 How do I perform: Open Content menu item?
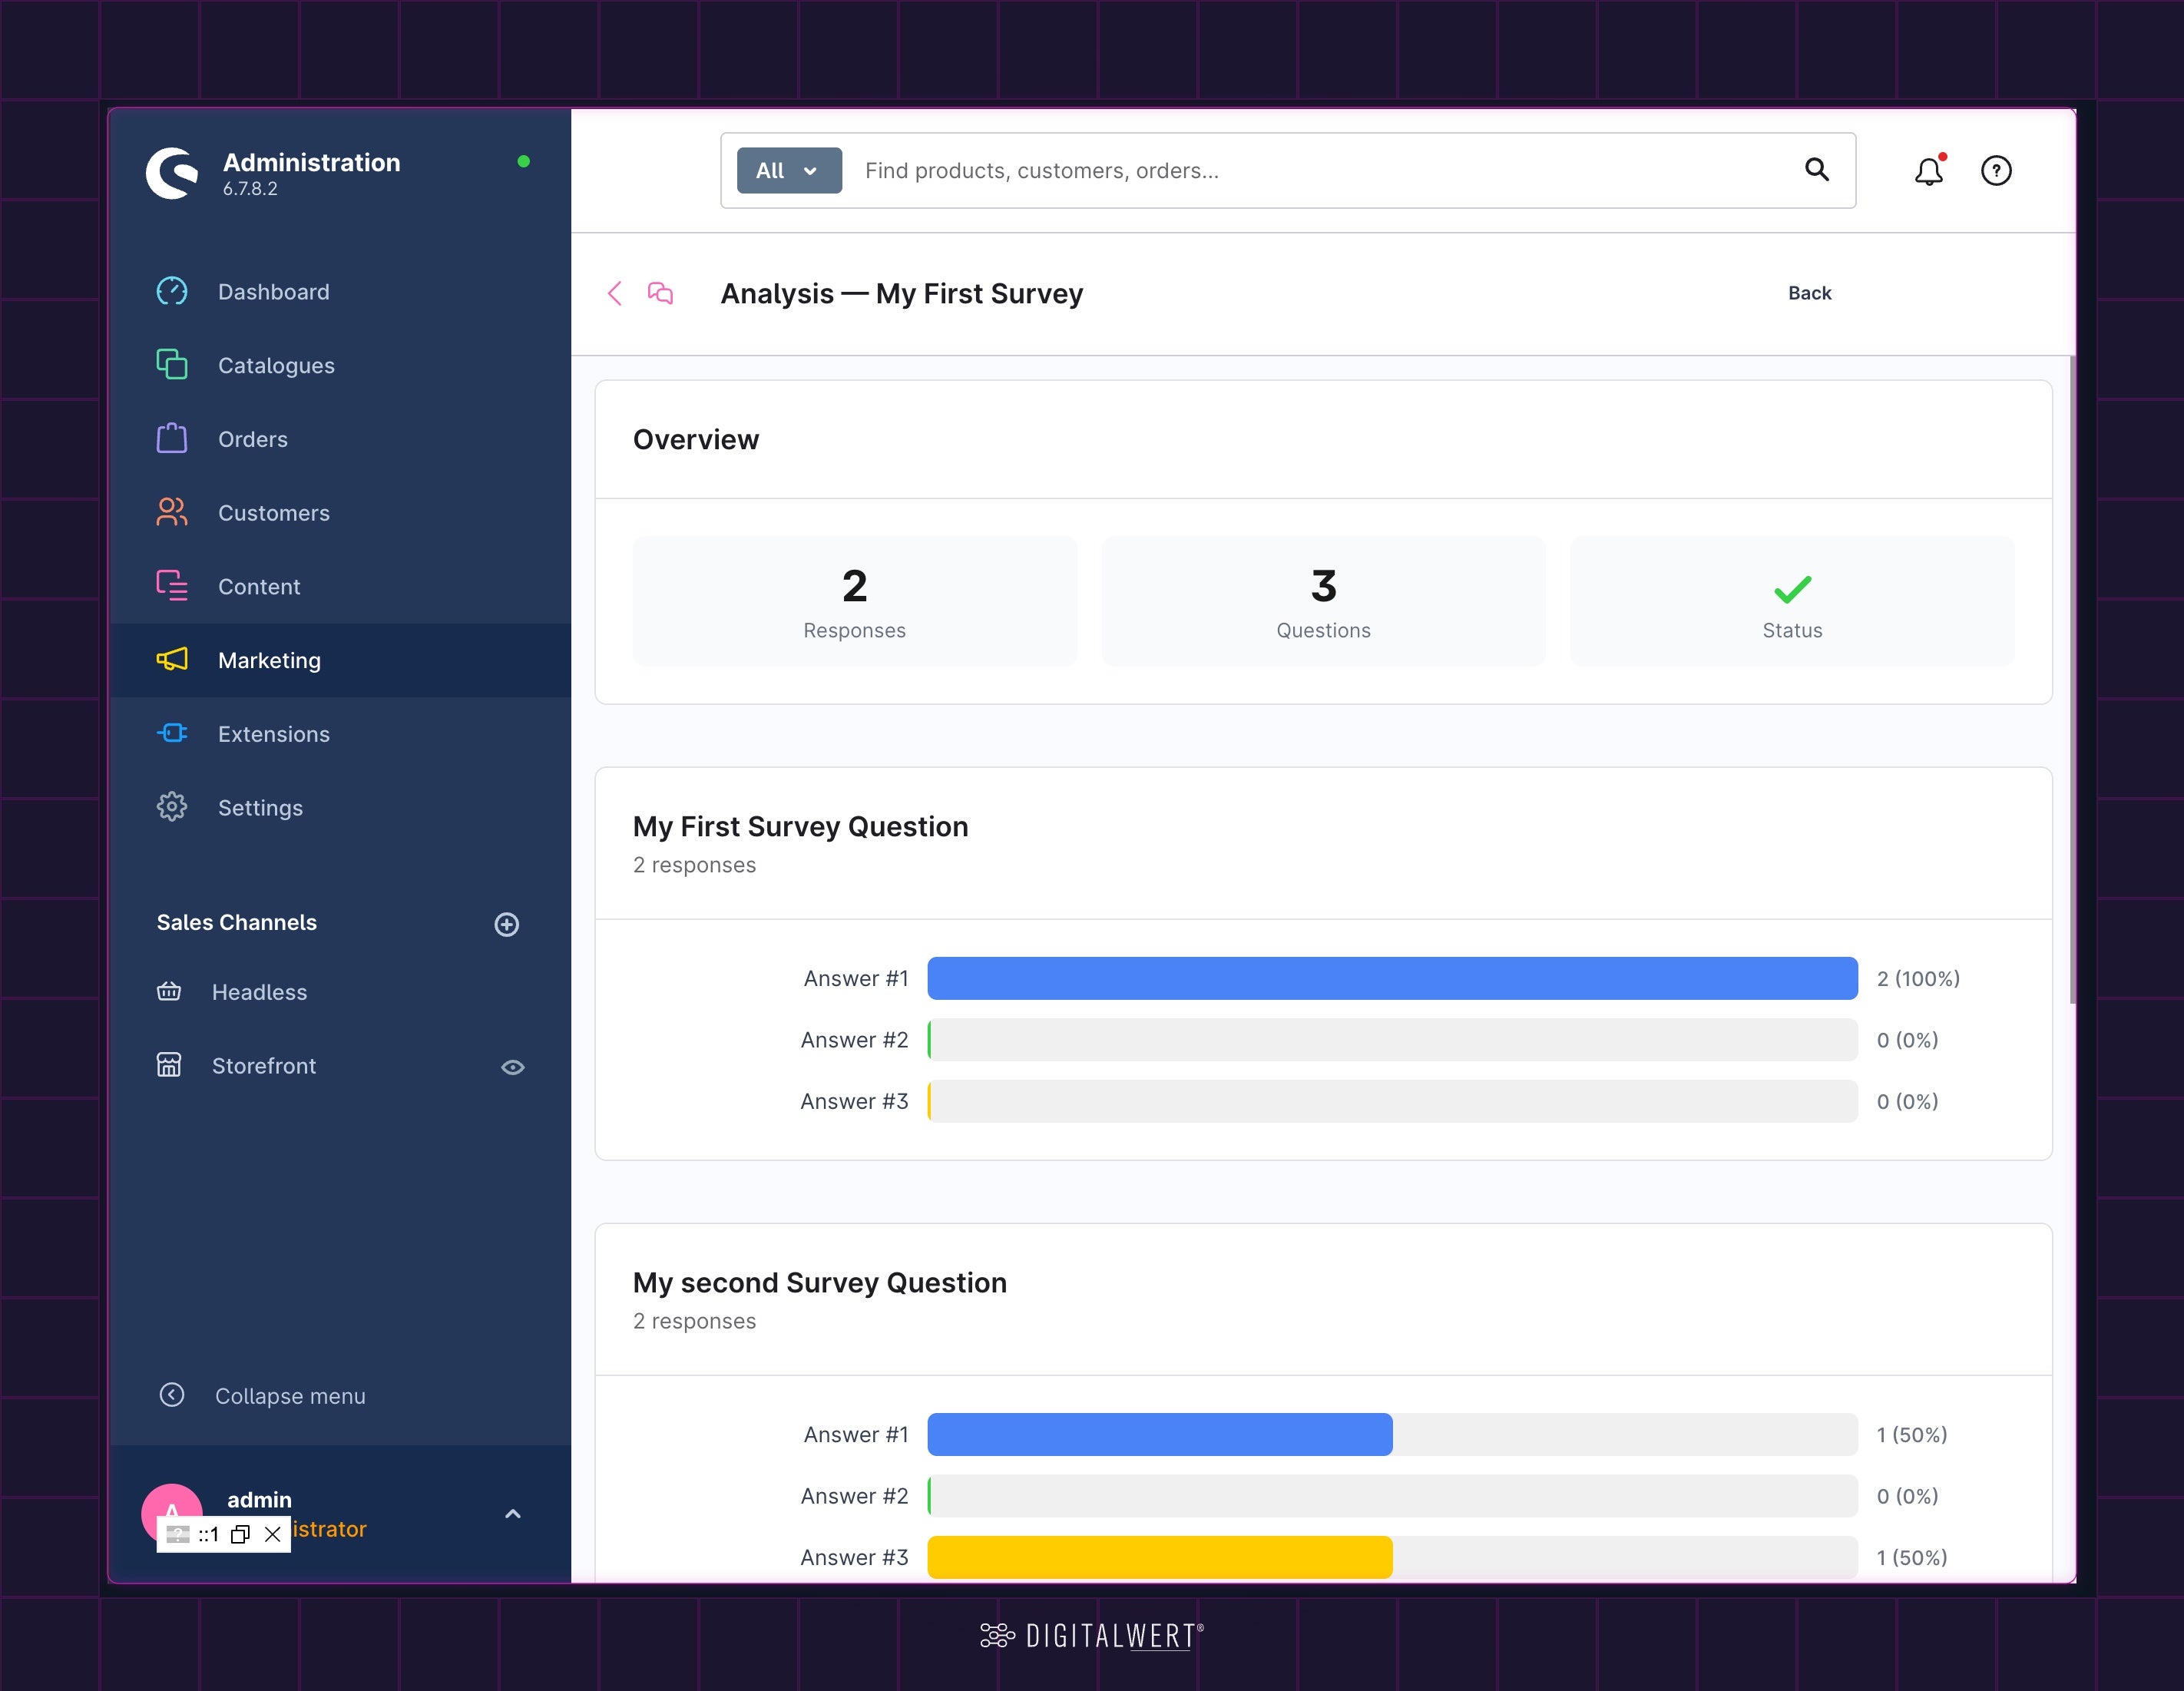coord(340,587)
